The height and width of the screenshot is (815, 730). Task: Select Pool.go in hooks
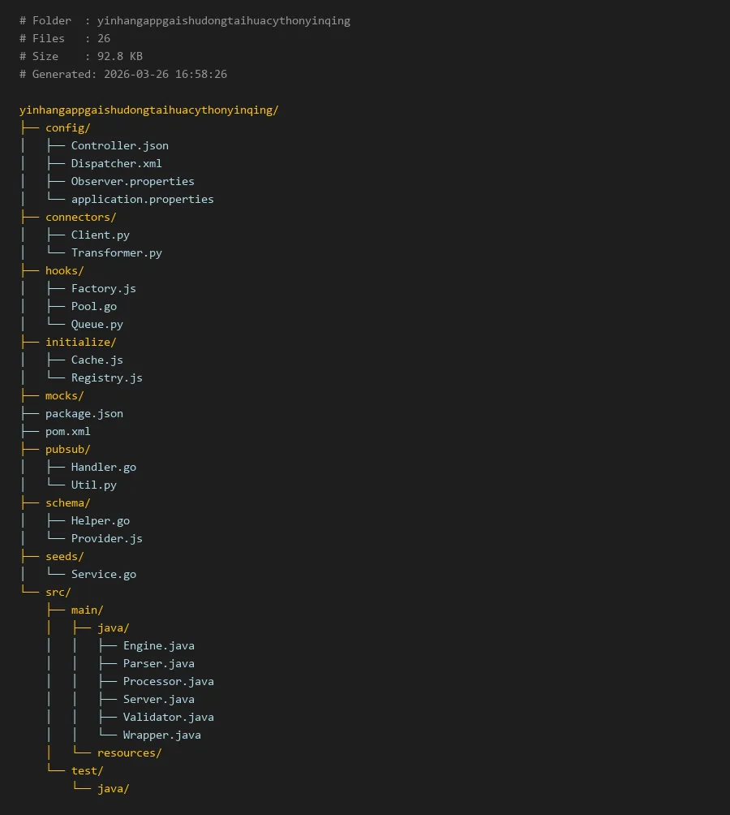93,306
